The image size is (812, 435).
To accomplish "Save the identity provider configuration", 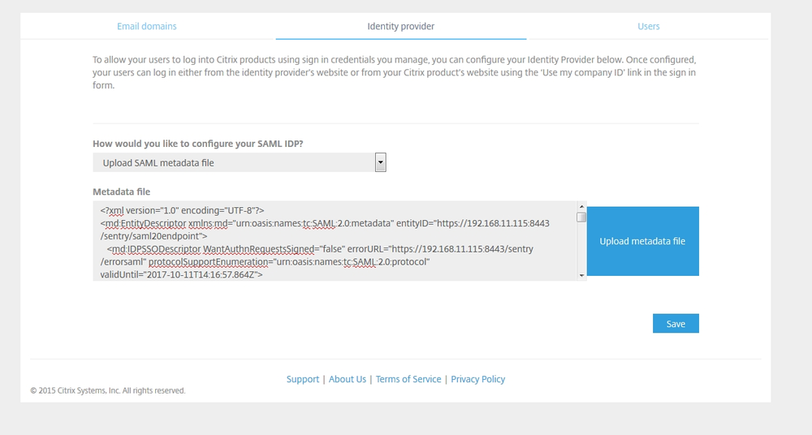I will pyautogui.click(x=676, y=324).
